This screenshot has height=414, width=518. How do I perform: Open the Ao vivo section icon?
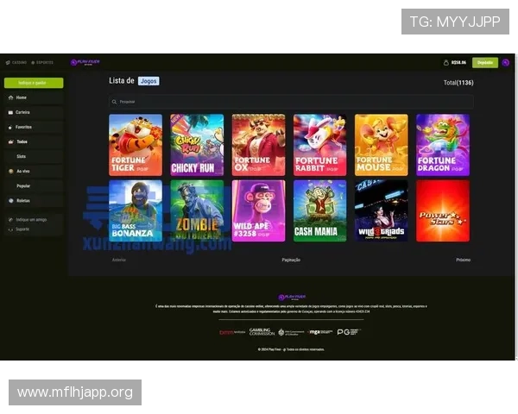click(10, 171)
